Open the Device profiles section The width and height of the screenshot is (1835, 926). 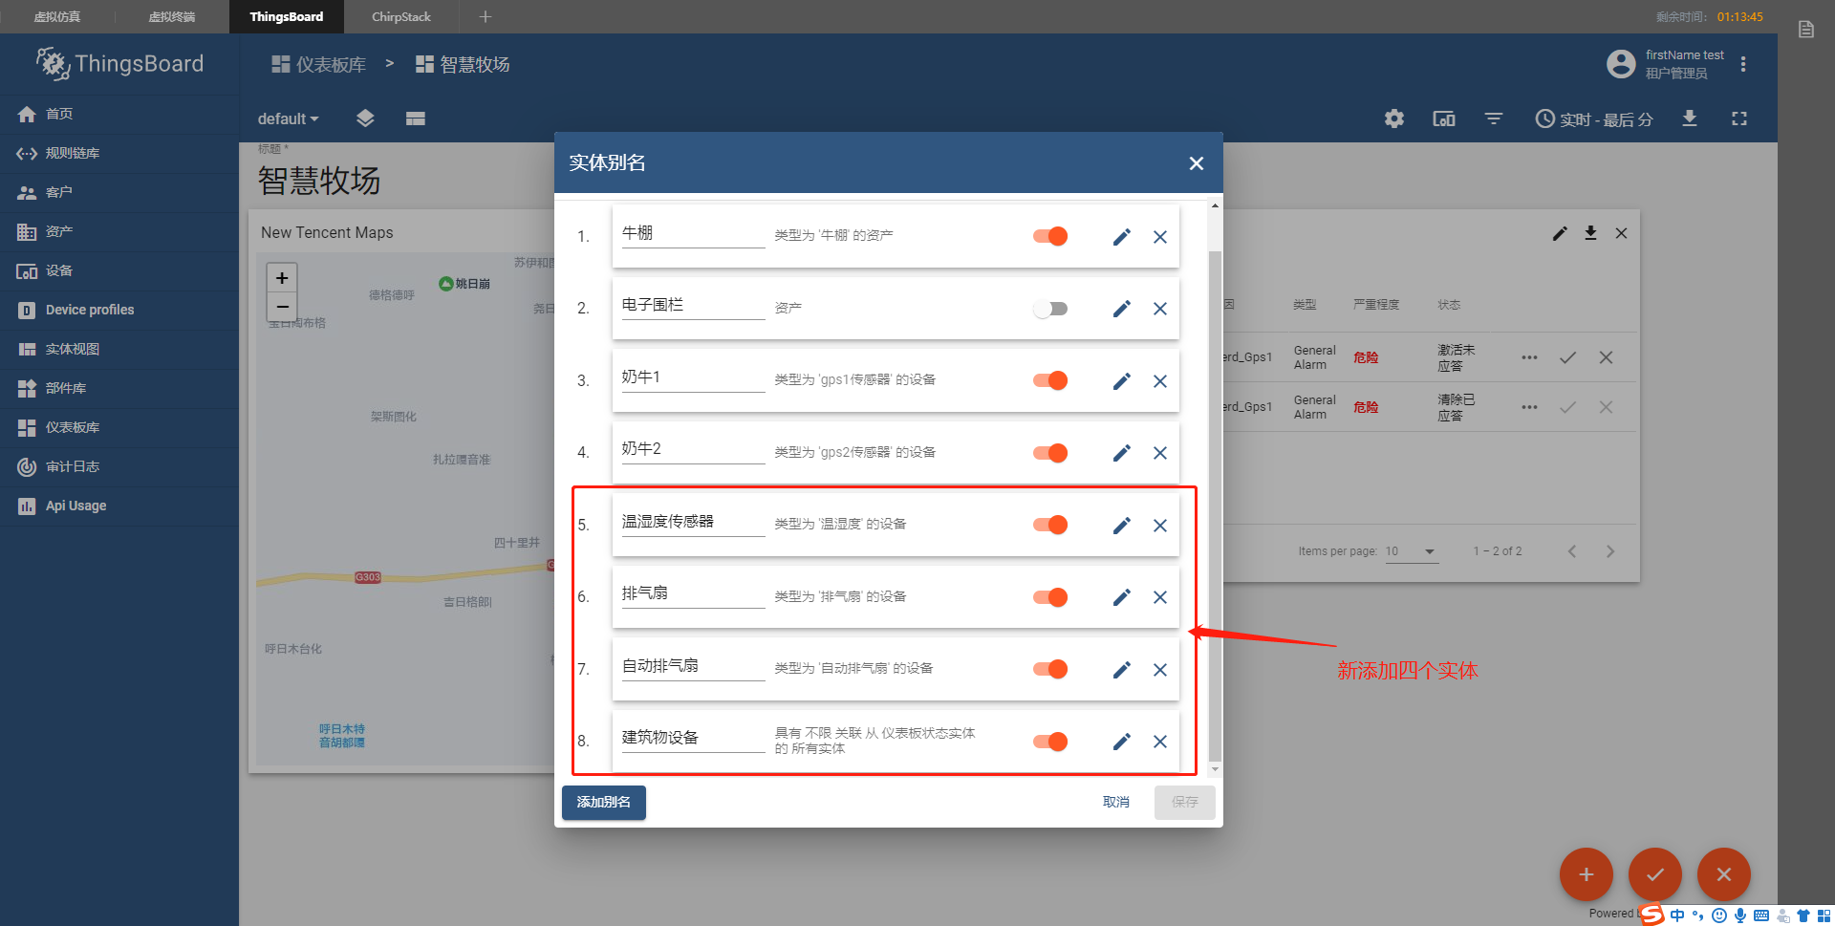point(89,310)
